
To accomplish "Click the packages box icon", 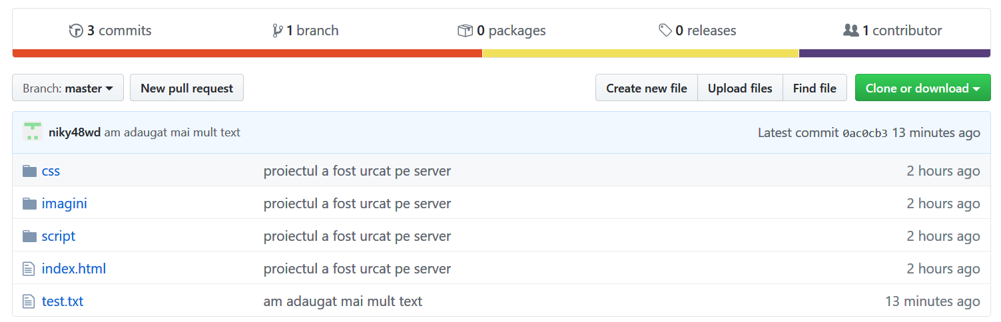I will click(465, 31).
